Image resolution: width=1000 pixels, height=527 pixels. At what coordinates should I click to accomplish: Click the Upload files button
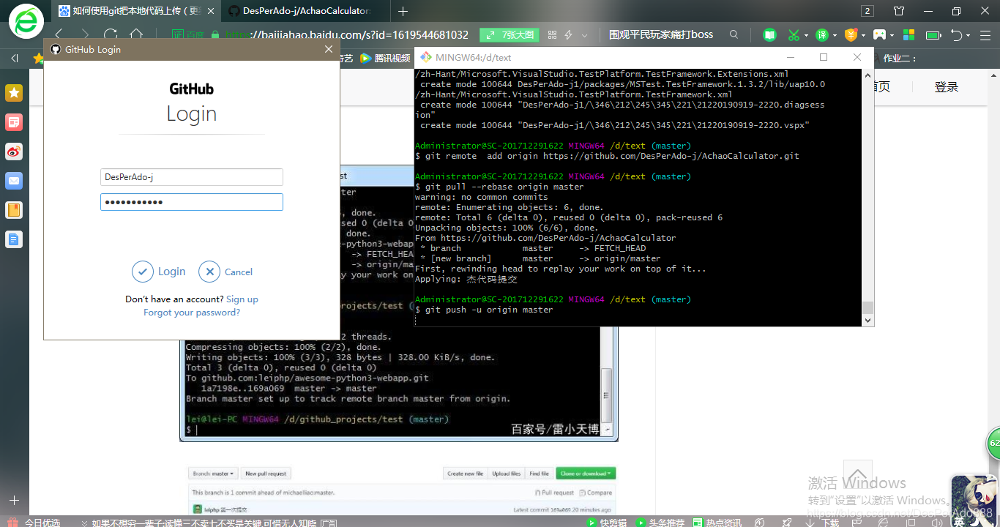(506, 474)
